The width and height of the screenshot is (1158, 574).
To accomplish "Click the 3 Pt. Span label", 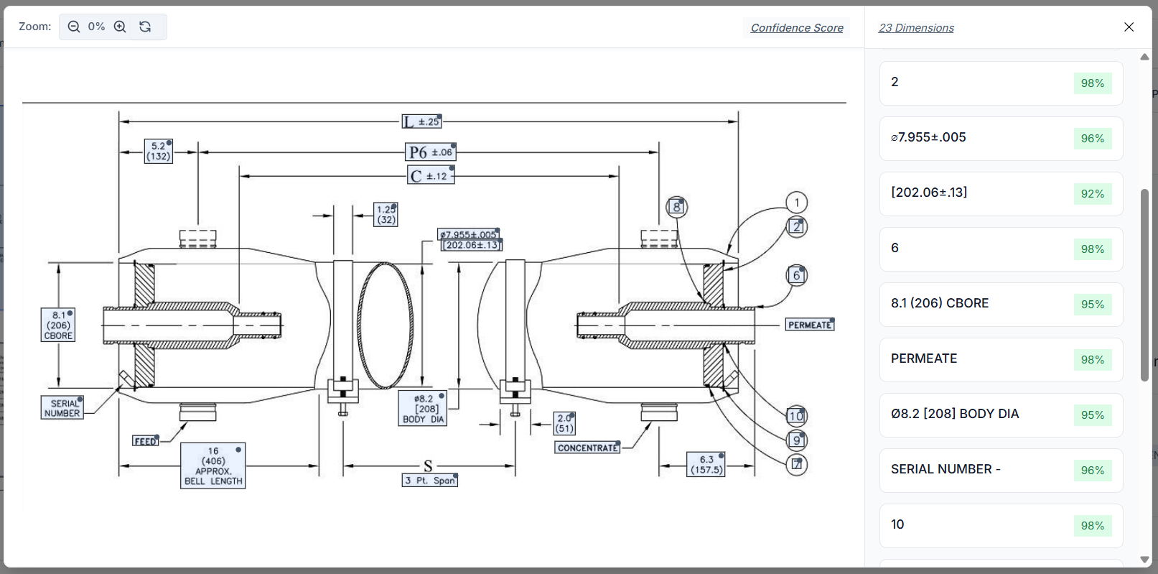I will (x=430, y=481).
